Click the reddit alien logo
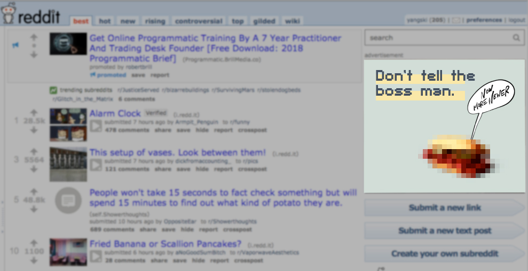The height and width of the screenshot is (271, 528). point(8,13)
